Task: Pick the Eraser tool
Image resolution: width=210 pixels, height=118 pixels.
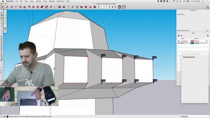Action: click(x=7, y=7)
